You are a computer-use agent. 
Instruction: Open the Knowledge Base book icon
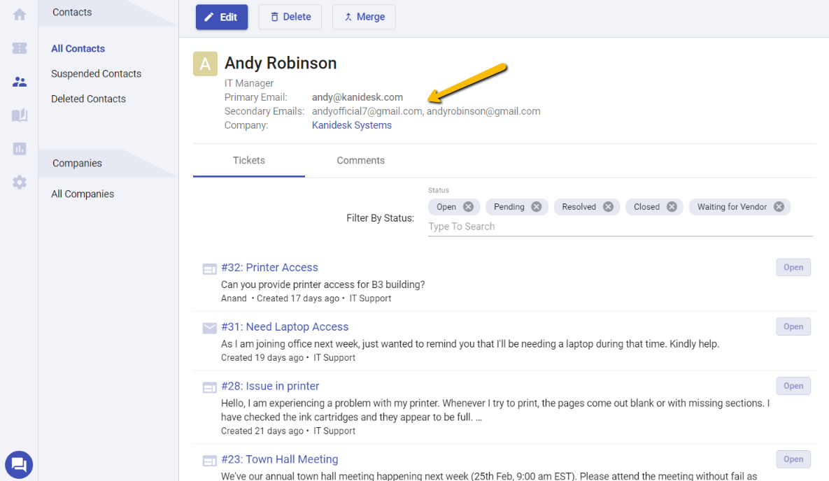click(19, 115)
